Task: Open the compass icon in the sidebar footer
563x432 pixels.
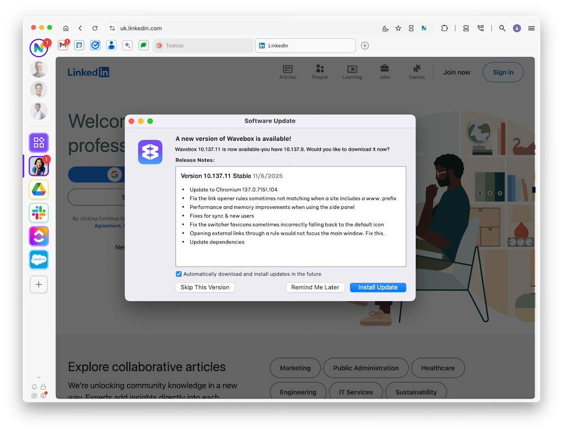Action: pos(34,396)
